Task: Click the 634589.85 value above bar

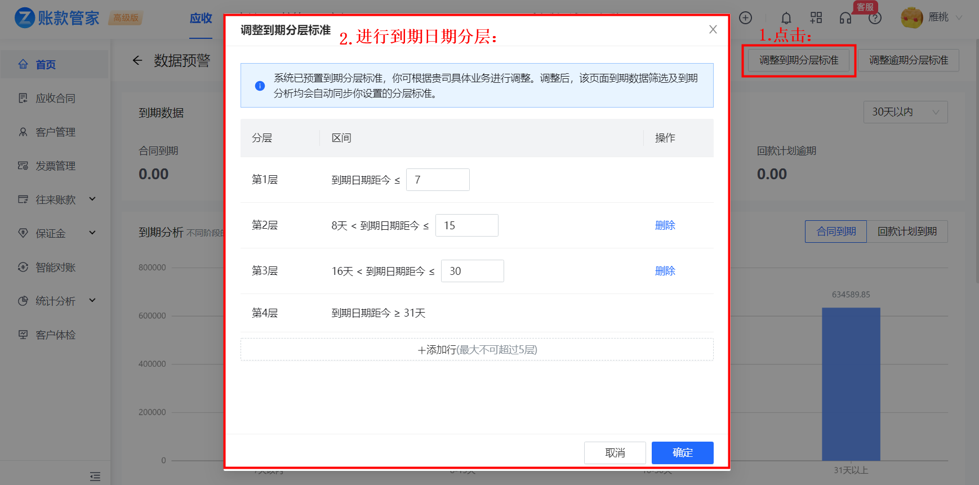Action: coord(851,295)
